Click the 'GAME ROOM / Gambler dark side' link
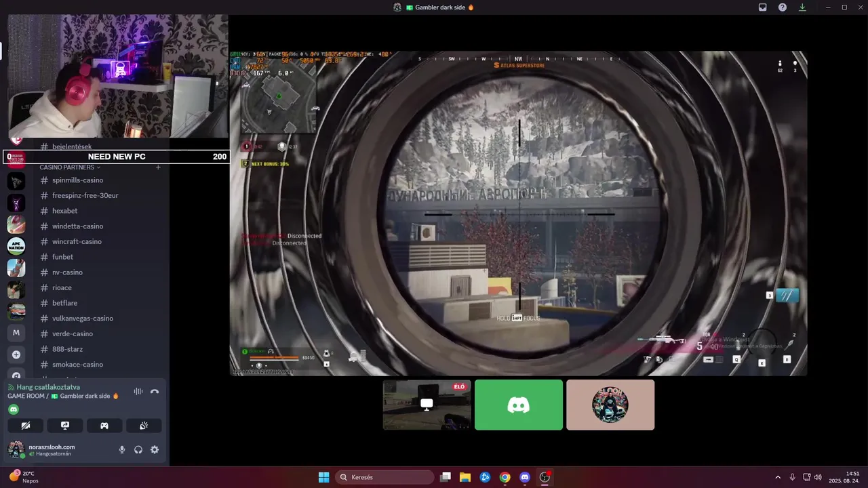 point(63,396)
